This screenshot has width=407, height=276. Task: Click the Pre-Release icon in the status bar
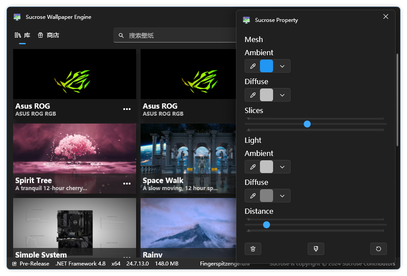tap(14, 264)
